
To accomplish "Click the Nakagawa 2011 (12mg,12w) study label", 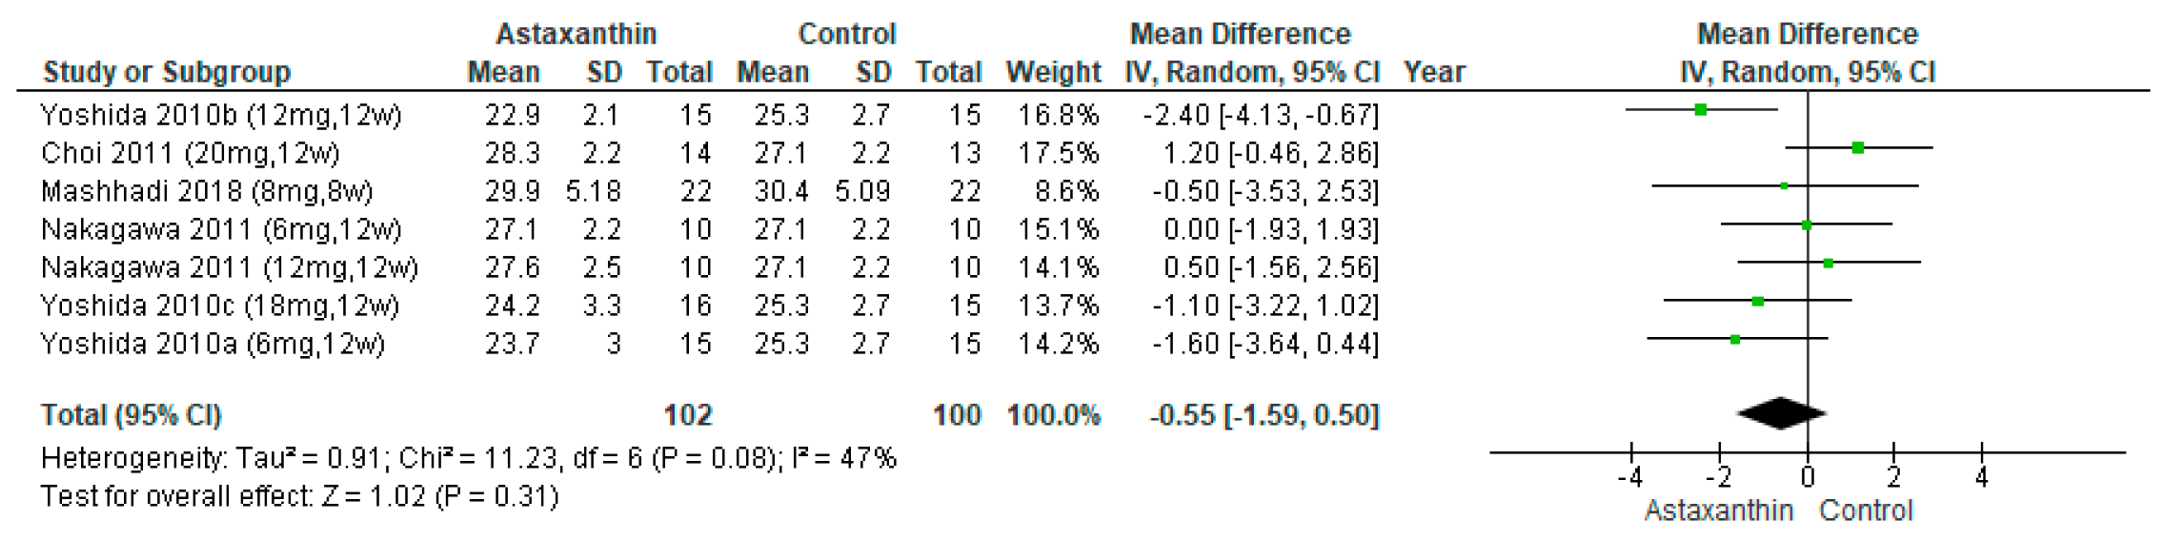I will [229, 268].
